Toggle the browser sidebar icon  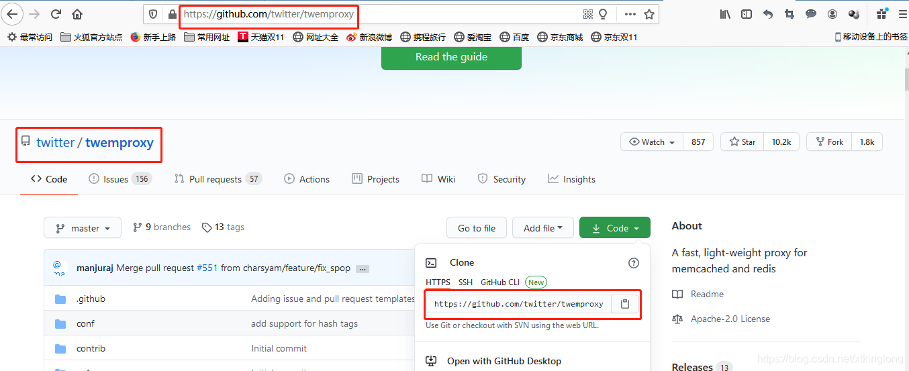tap(747, 14)
